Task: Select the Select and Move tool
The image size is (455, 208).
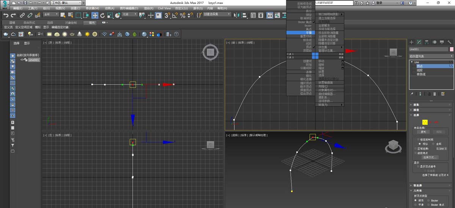Action: point(94,15)
